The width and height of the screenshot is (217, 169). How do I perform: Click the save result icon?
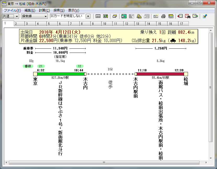point(171,16)
